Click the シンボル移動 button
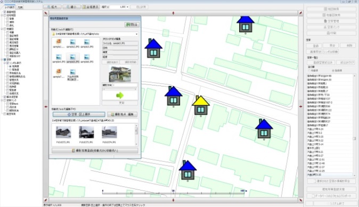 (x=330, y=51)
